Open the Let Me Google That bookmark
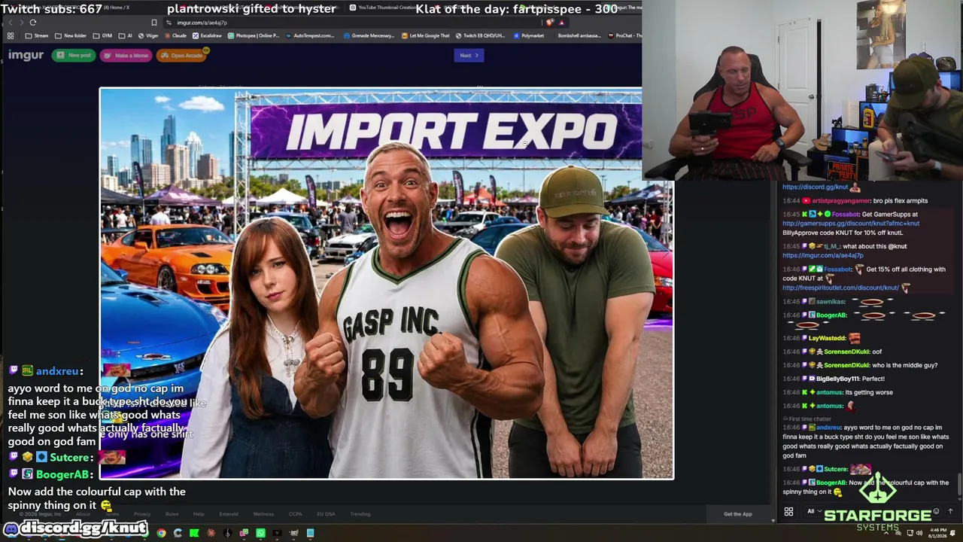This screenshot has height=542, width=963. [426, 35]
